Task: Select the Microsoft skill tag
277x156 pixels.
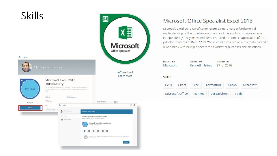Action: pyautogui.click(x=250, y=85)
